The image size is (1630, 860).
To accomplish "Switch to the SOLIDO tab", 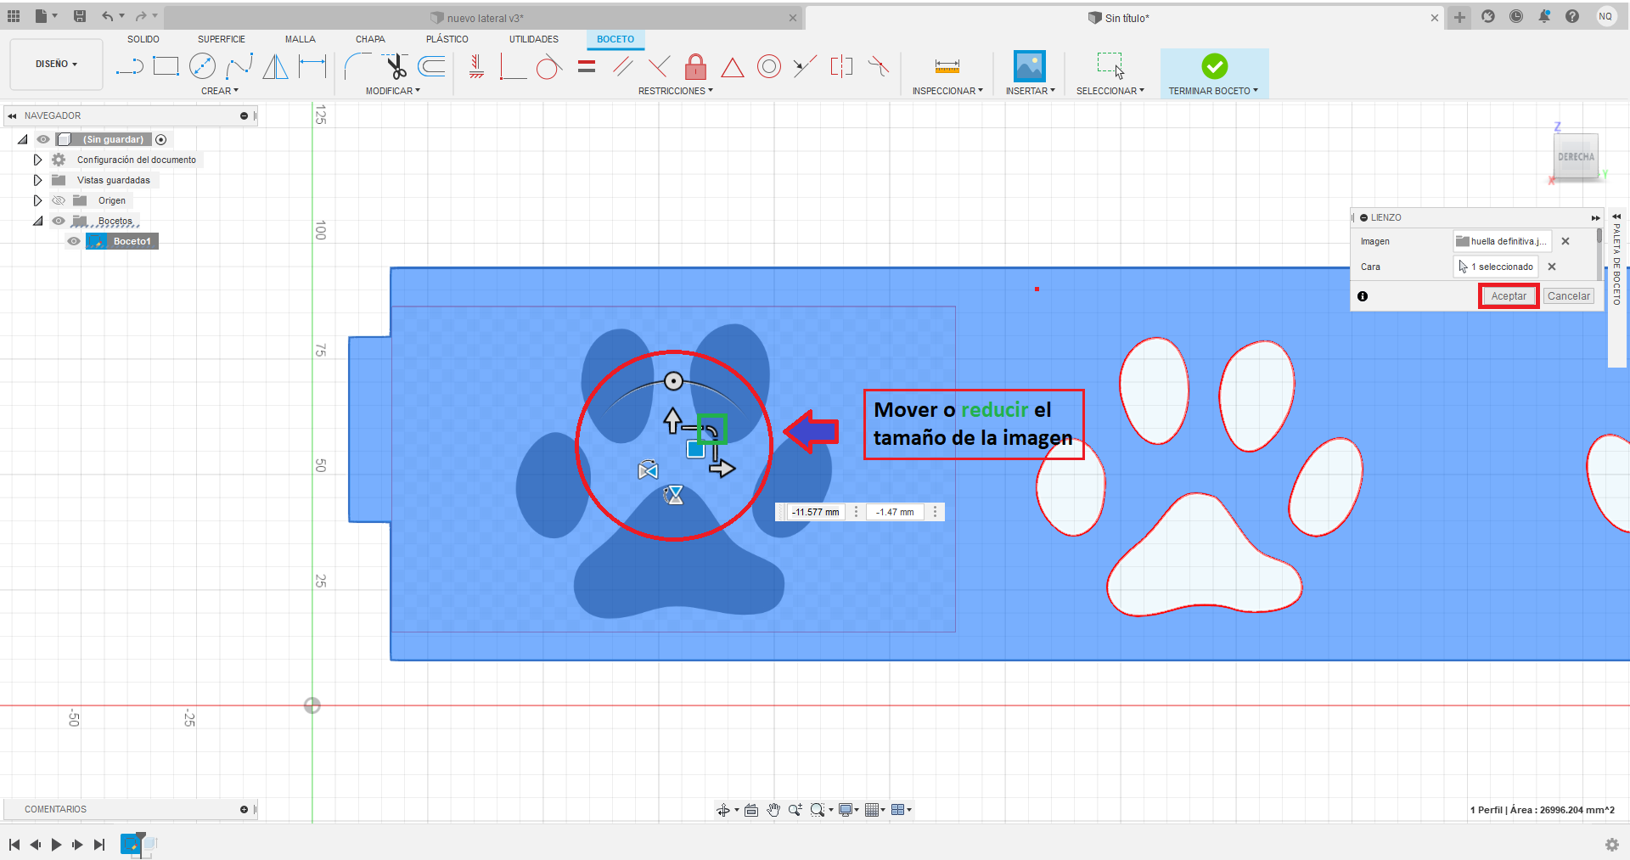I will (143, 39).
